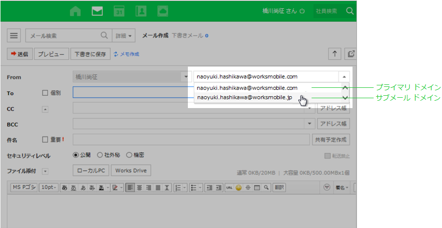Collapse the From email address dropdown arrow
Screen dimensions: 442x228
pyautogui.click(x=344, y=76)
